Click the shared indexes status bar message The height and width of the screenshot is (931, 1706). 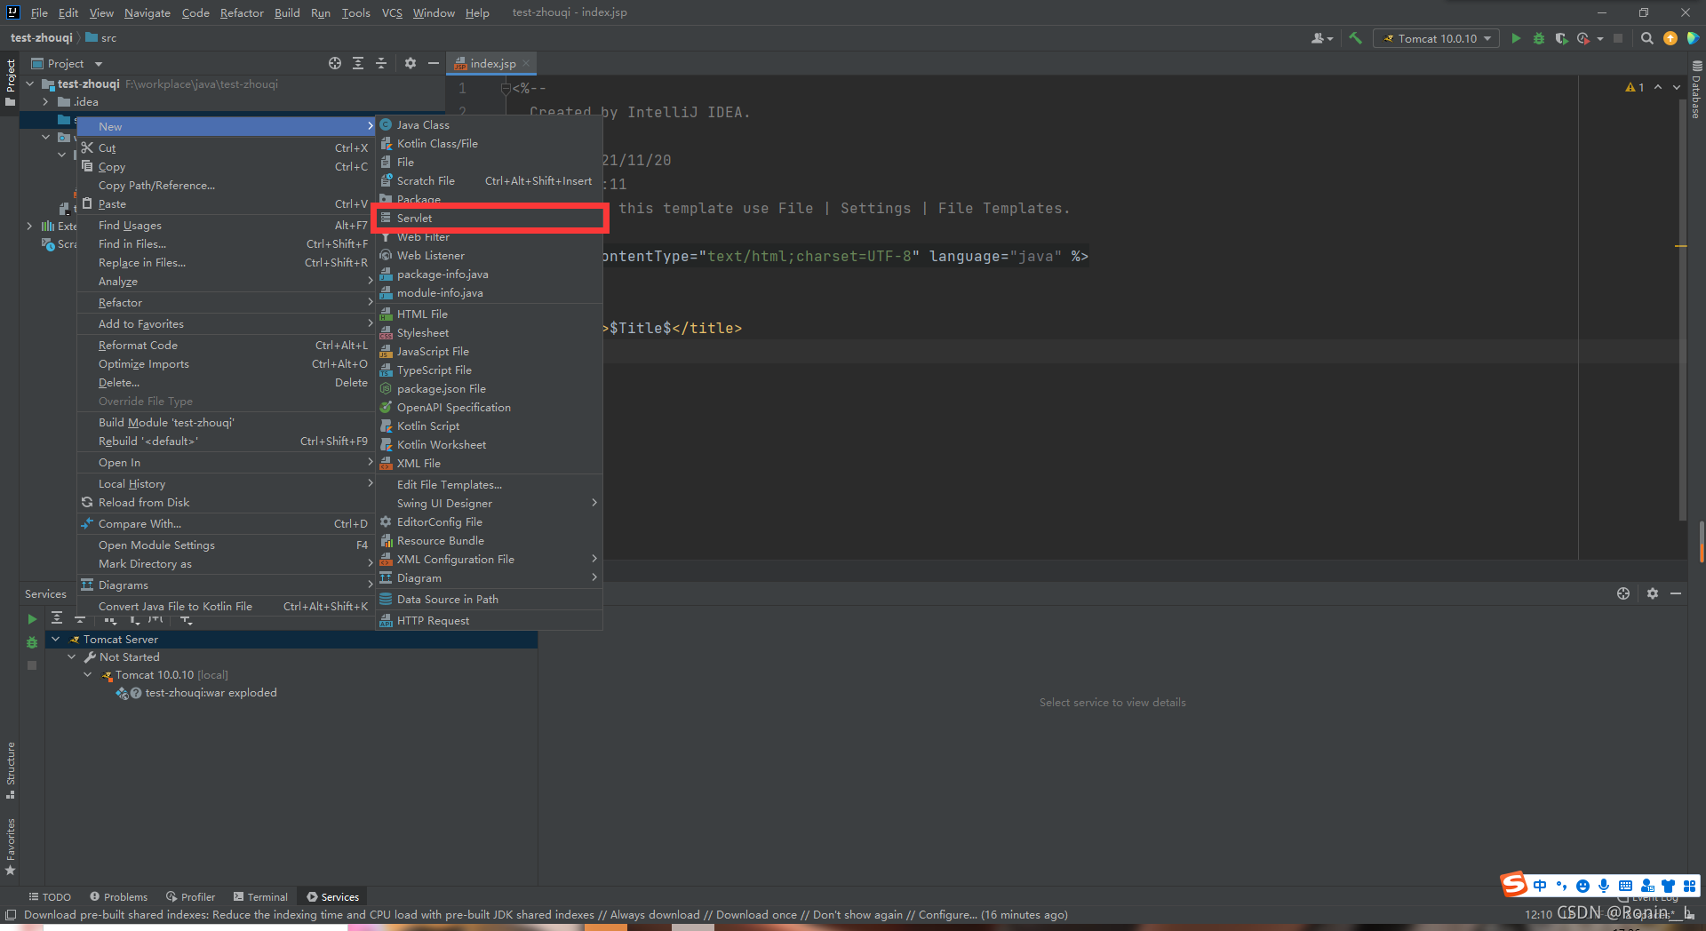pyautogui.click(x=546, y=914)
